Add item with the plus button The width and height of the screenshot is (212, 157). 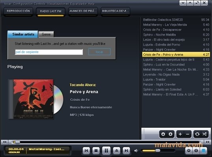(180, 134)
